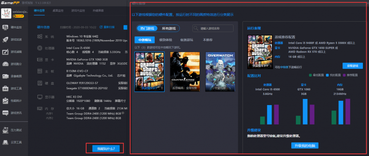Click the blue button beside 重新扫描
Viewport: 369px width, 156px height.
point(125,27)
